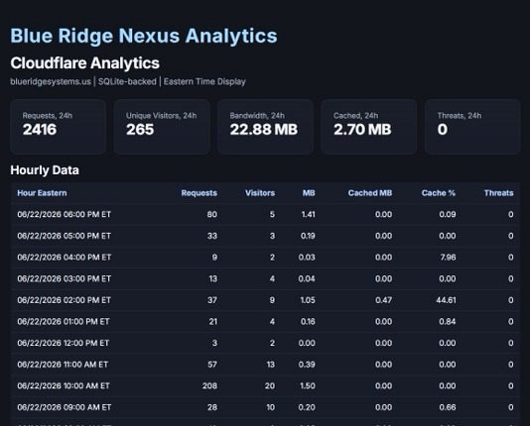Select the 06/22/2026 04:00 PM ET row
The width and height of the screenshot is (530, 426).
coord(265,258)
